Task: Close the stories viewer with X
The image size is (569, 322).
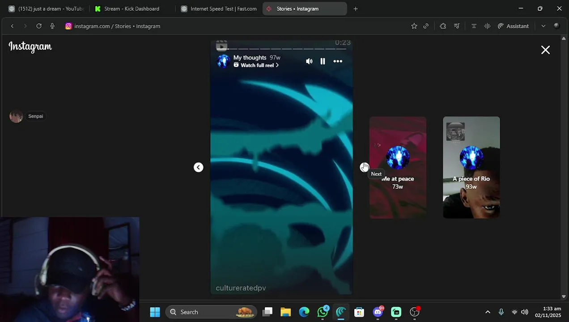Action: click(545, 50)
